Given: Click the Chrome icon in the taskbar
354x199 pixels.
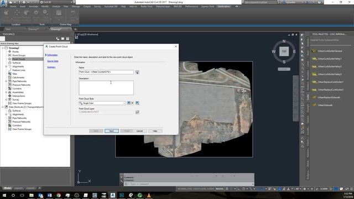Looking at the screenshot, I should pyautogui.click(x=59, y=195).
